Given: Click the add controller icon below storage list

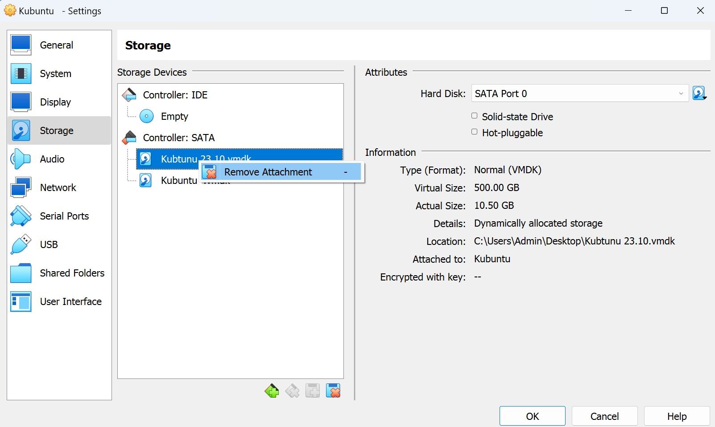Looking at the screenshot, I should [272, 391].
